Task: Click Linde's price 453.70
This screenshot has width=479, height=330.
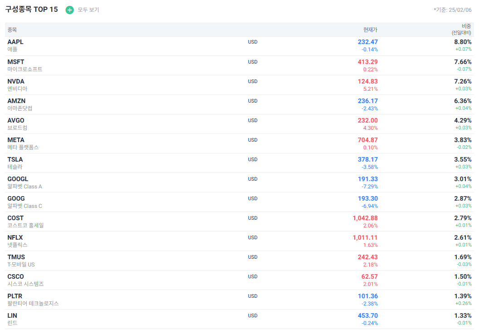Action: click(x=368, y=315)
